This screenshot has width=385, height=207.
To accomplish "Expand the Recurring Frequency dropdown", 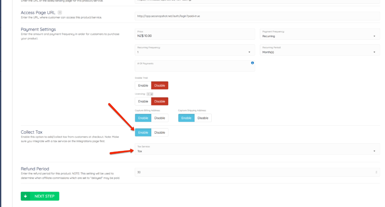I will (x=194, y=52).
